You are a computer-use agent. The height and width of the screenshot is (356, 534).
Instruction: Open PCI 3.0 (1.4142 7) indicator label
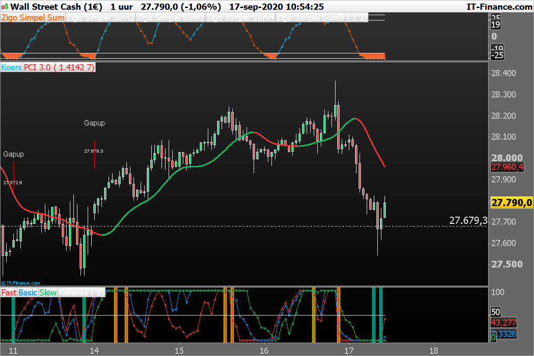[59, 68]
